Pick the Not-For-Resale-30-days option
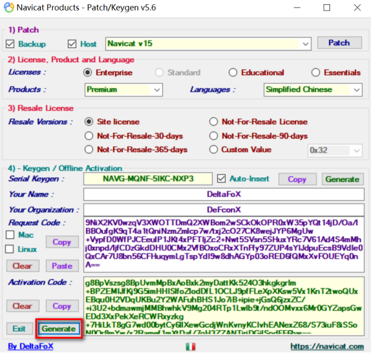This screenshot has height=353, width=371. pos(89,136)
